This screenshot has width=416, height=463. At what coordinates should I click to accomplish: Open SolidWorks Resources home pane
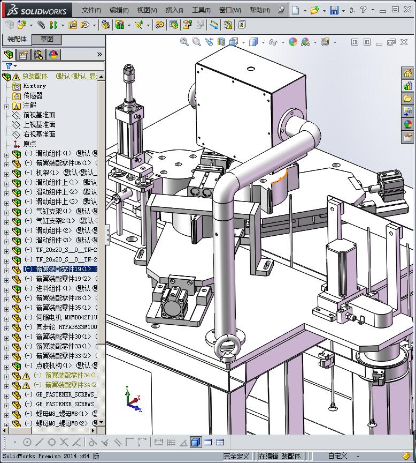pyautogui.click(x=408, y=73)
